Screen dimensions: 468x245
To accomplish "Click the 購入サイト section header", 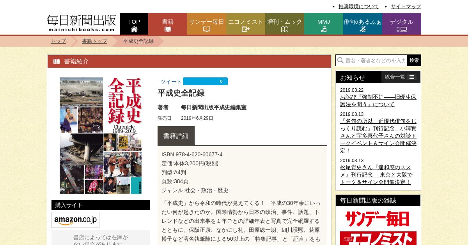I will point(101,205).
